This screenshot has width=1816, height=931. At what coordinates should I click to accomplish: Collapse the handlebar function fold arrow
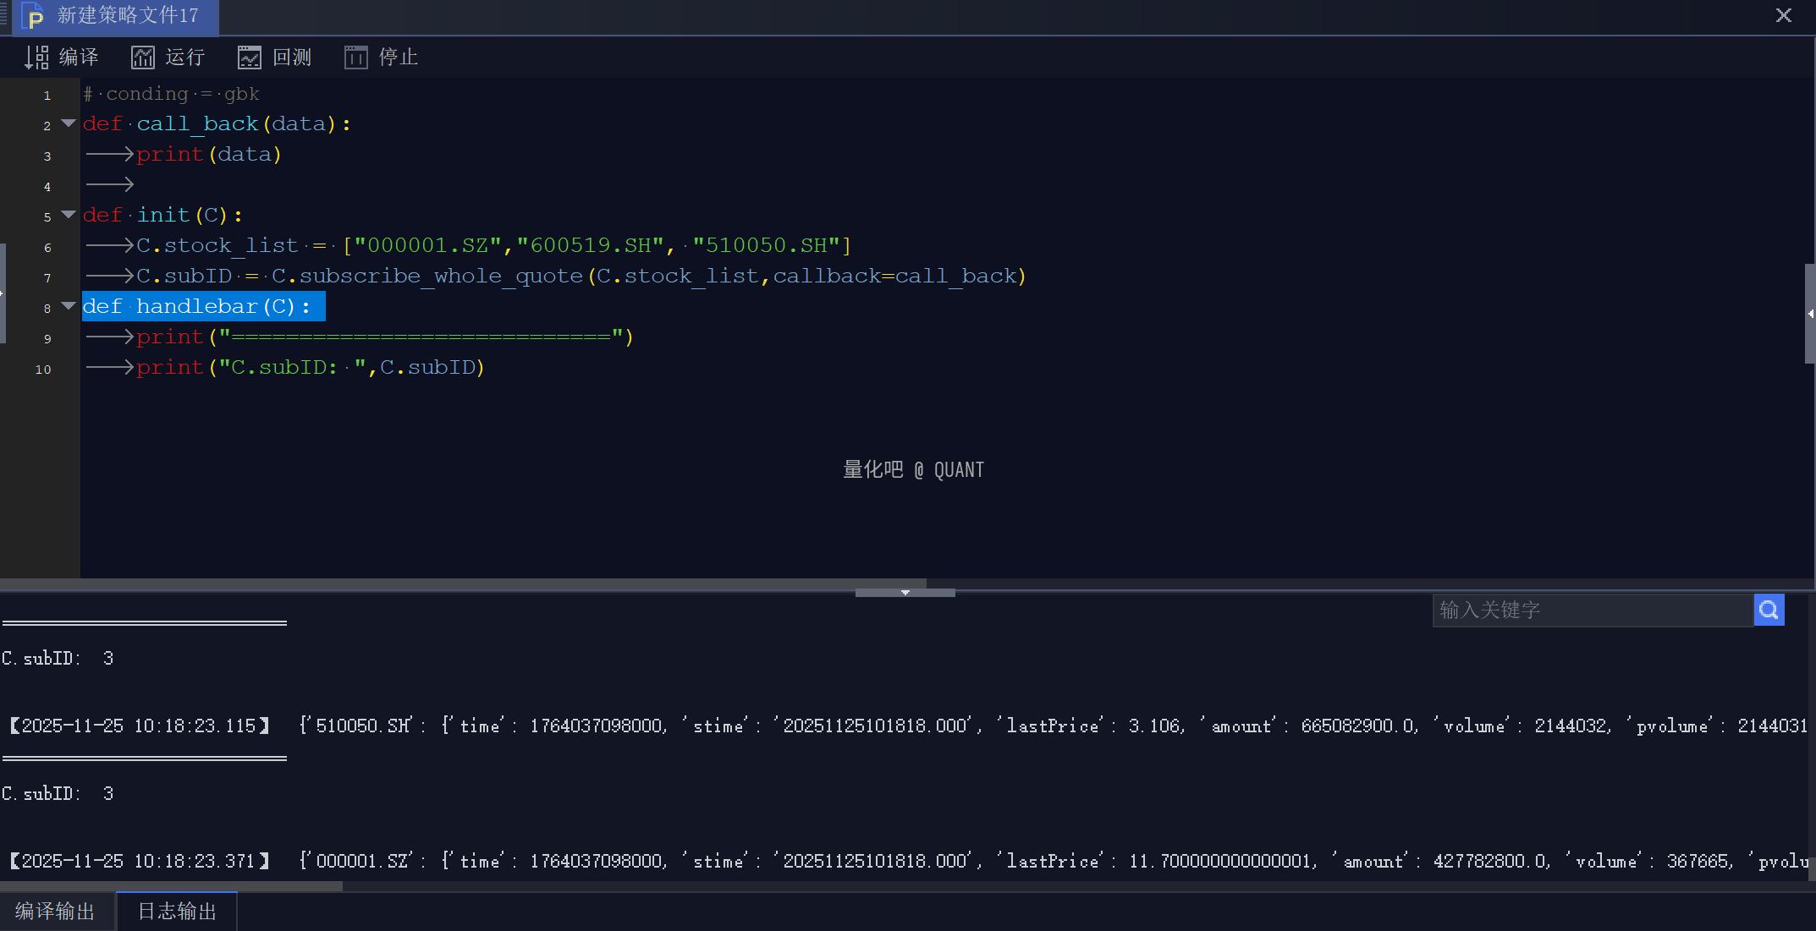point(69,306)
